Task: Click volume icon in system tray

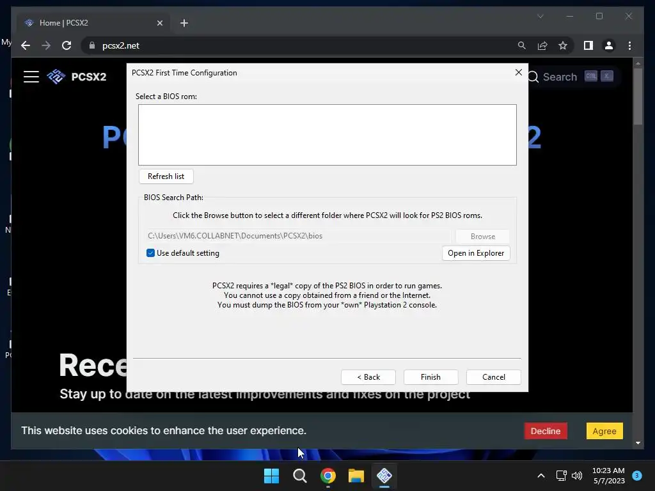Action: (577, 476)
